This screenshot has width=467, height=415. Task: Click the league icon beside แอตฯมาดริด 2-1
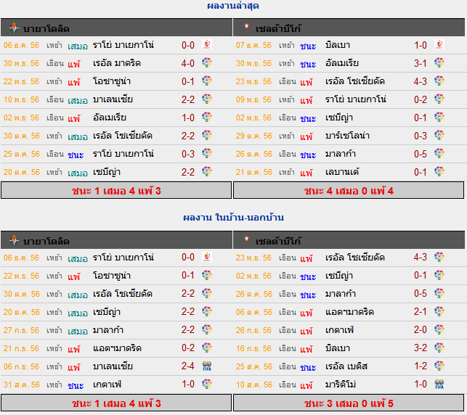439,311
